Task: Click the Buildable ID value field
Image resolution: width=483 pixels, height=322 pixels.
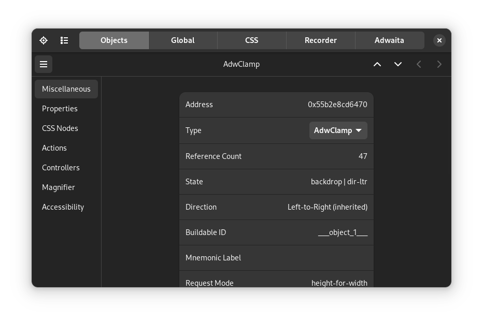Action: click(x=343, y=232)
